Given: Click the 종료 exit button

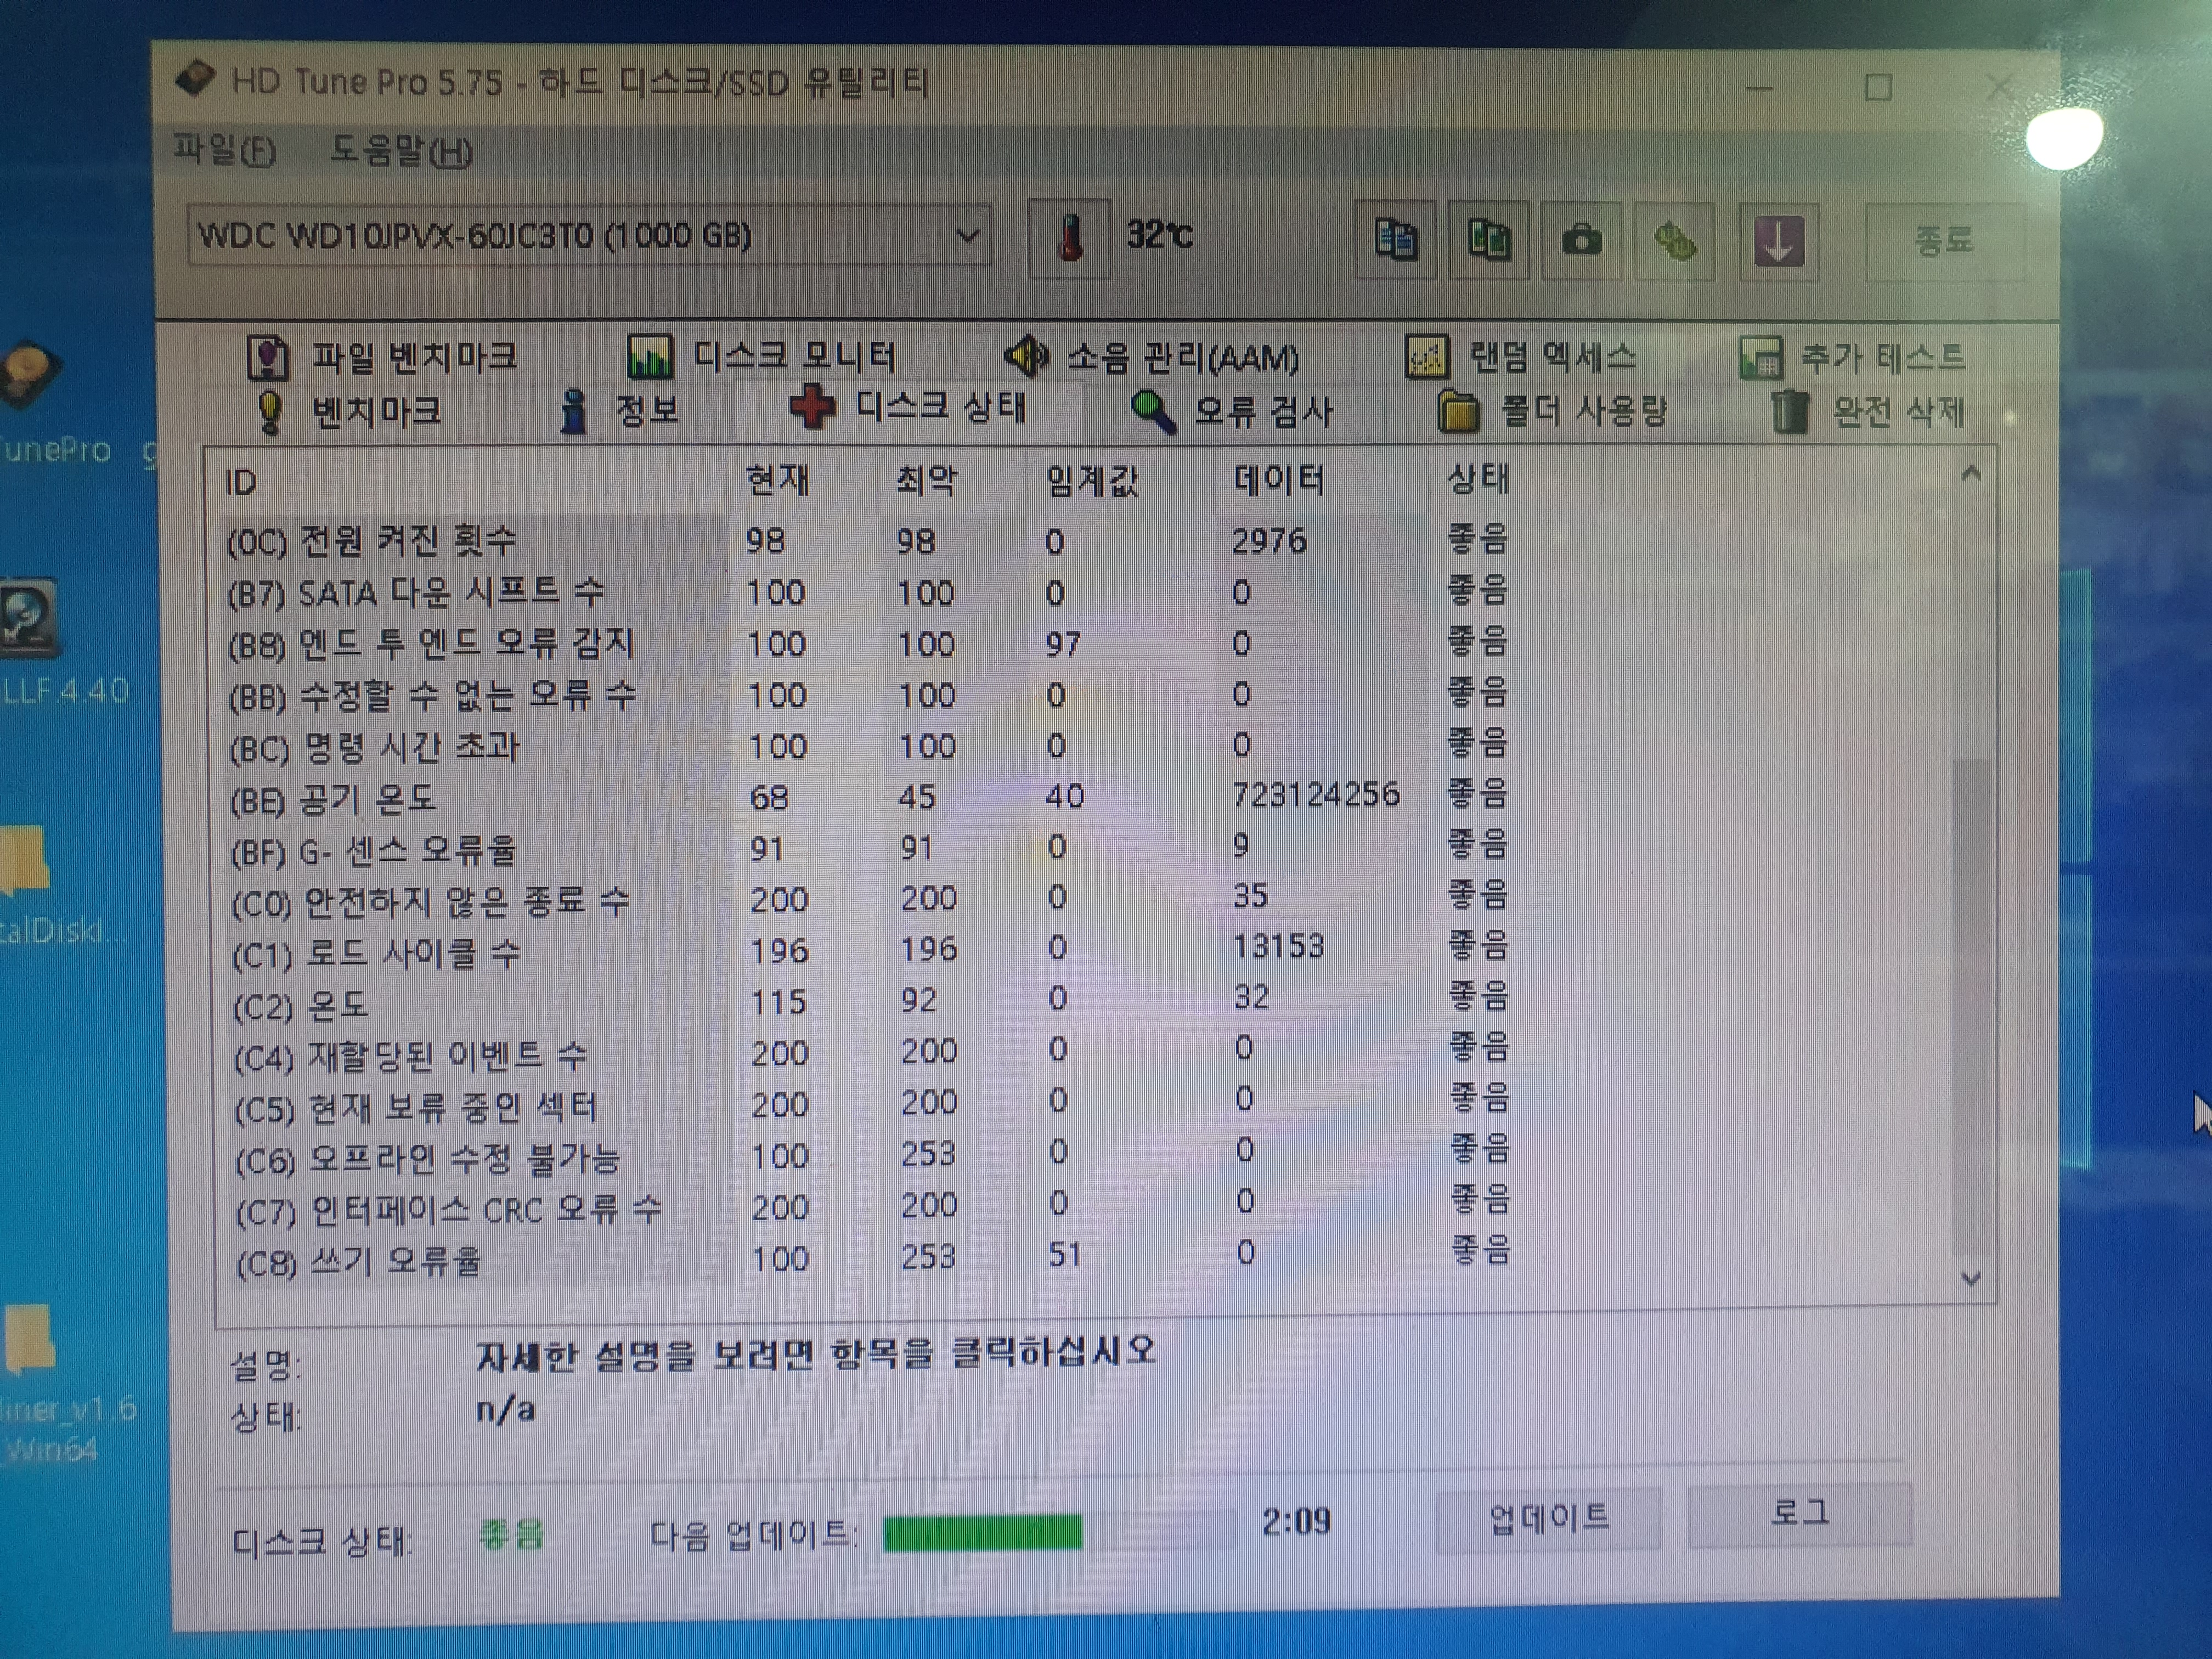Looking at the screenshot, I should coord(1944,241).
